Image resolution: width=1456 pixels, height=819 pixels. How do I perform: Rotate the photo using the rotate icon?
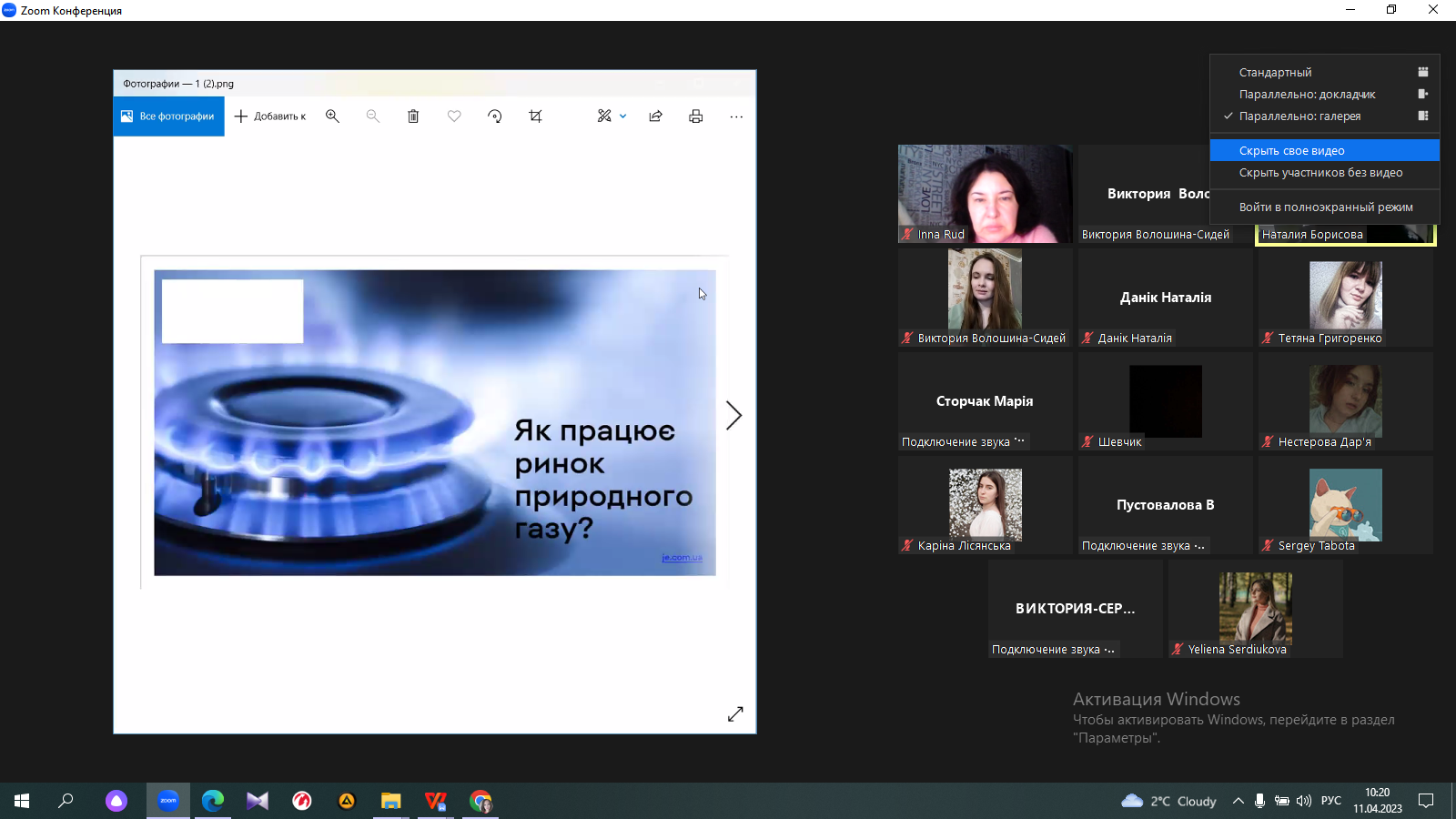pyautogui.click(x=495, y=116)
